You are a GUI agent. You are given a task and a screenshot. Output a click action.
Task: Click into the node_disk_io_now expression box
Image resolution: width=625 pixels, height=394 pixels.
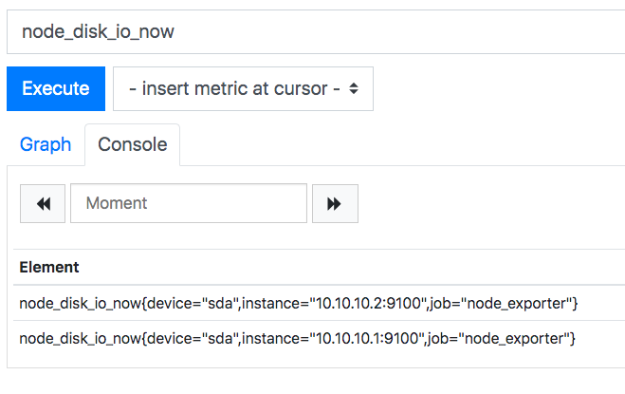point(316,32)
